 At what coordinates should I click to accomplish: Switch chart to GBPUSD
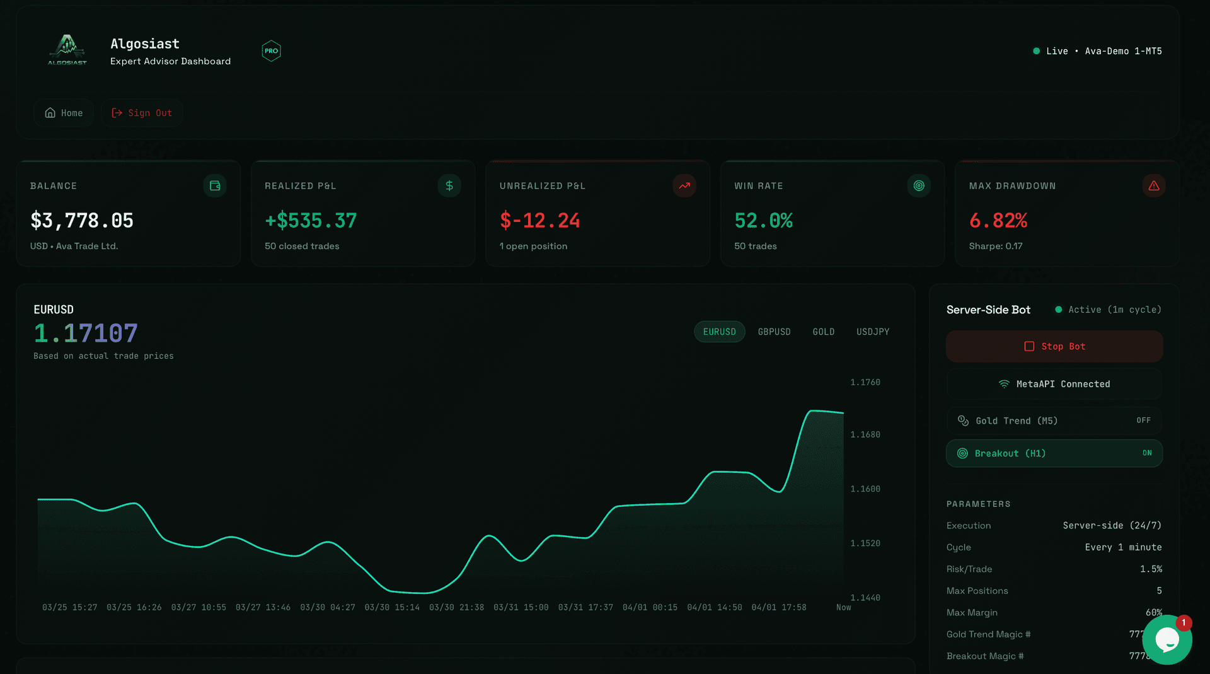[x=774, y=332]
